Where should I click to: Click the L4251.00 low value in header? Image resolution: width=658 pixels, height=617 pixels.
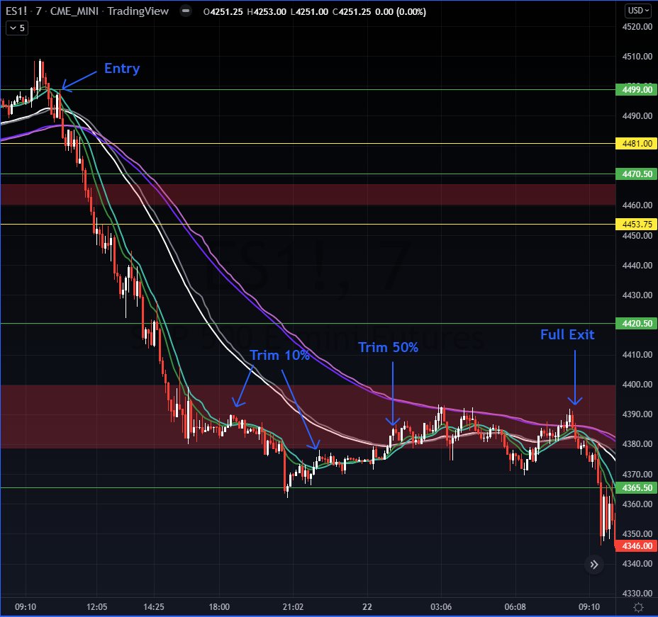[x=309, y=11]
